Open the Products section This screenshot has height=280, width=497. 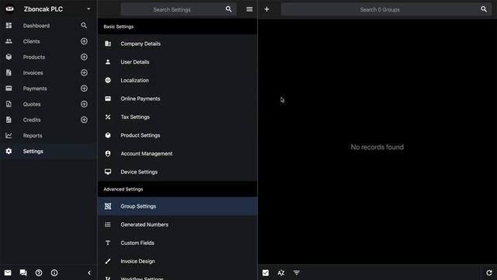click(34, 57)
